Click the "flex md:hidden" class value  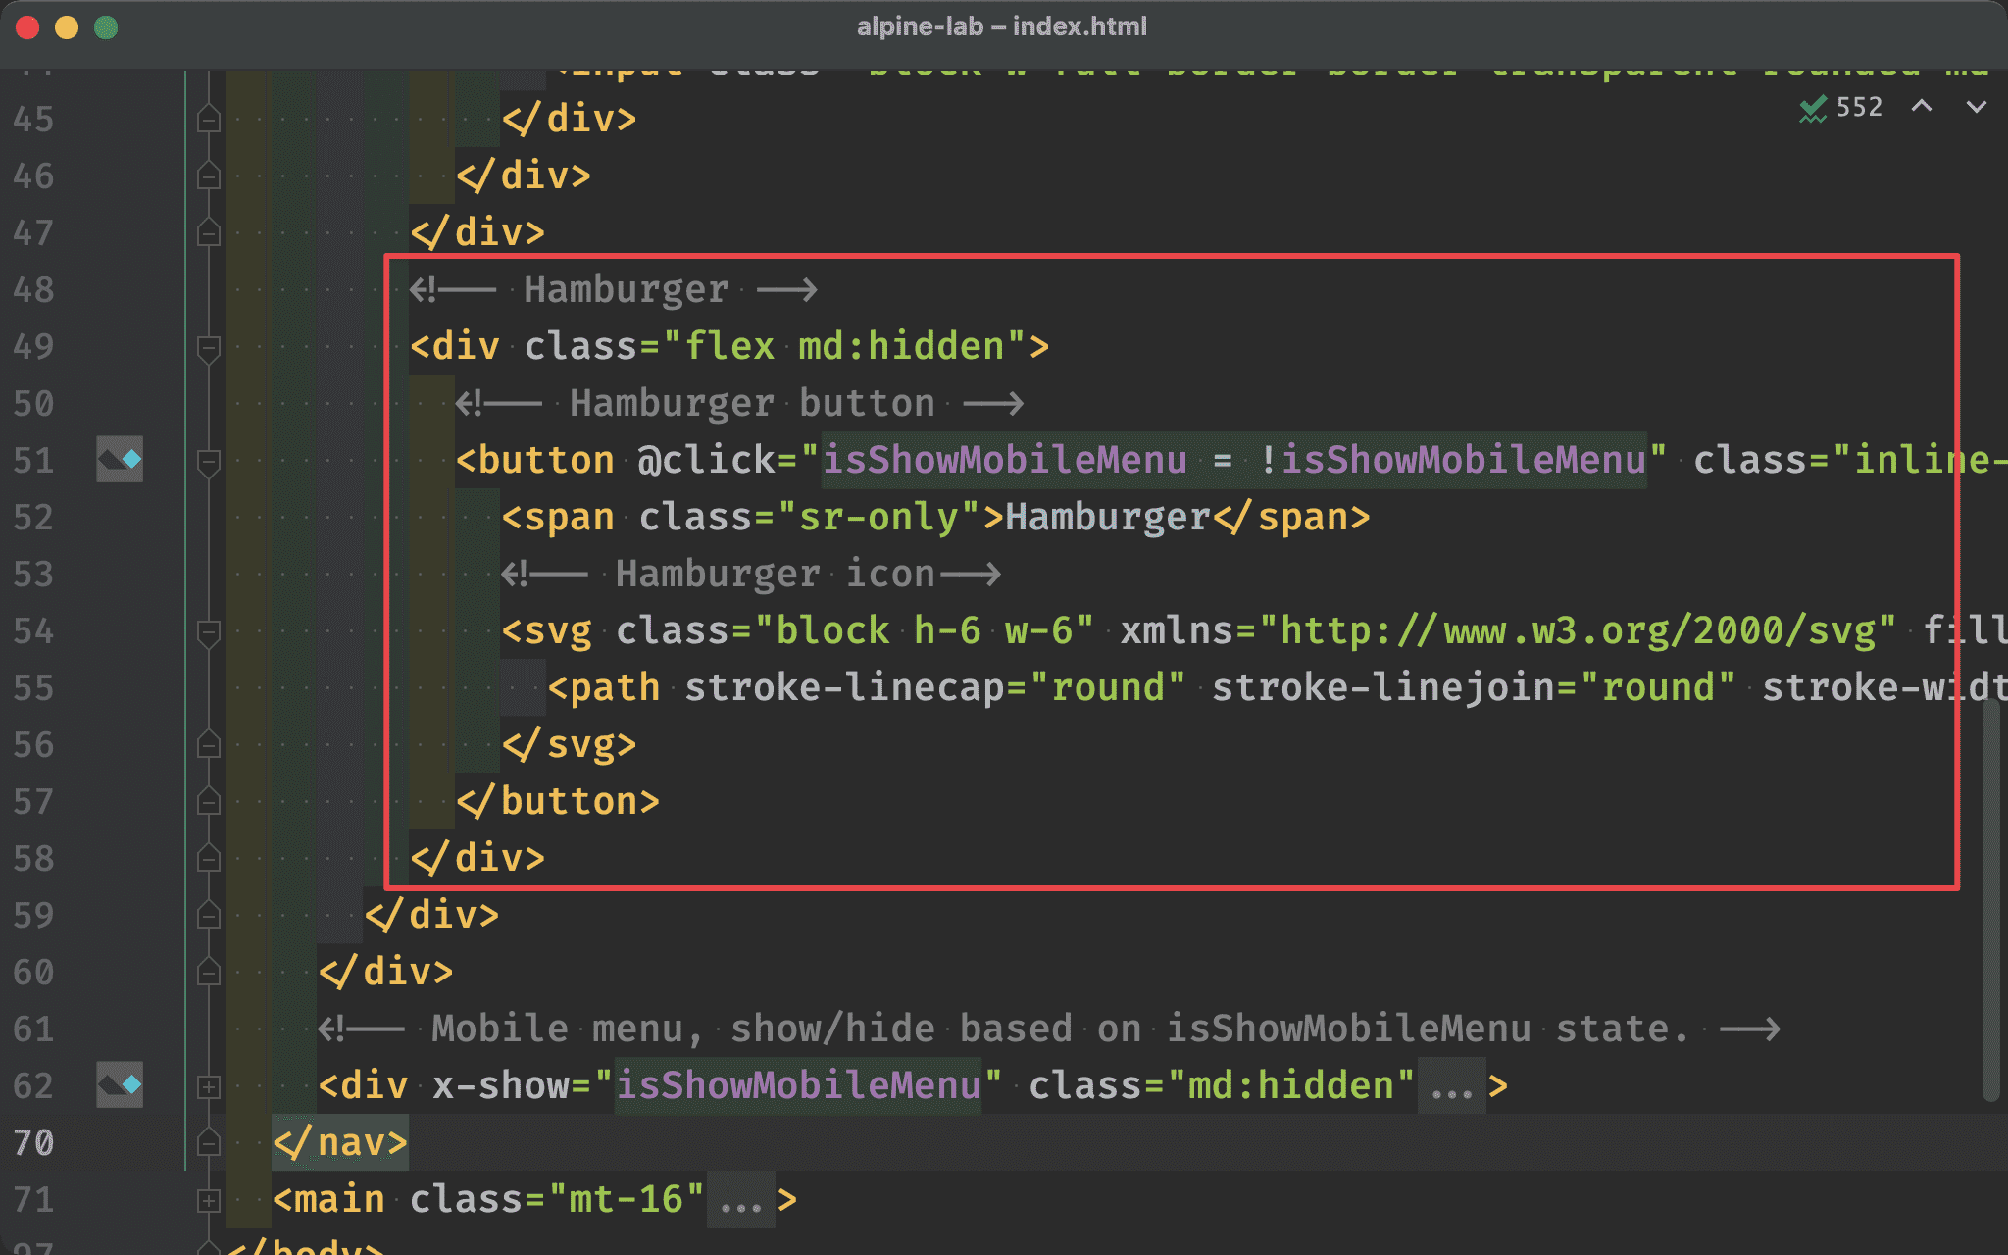click(x=843, y=347)
